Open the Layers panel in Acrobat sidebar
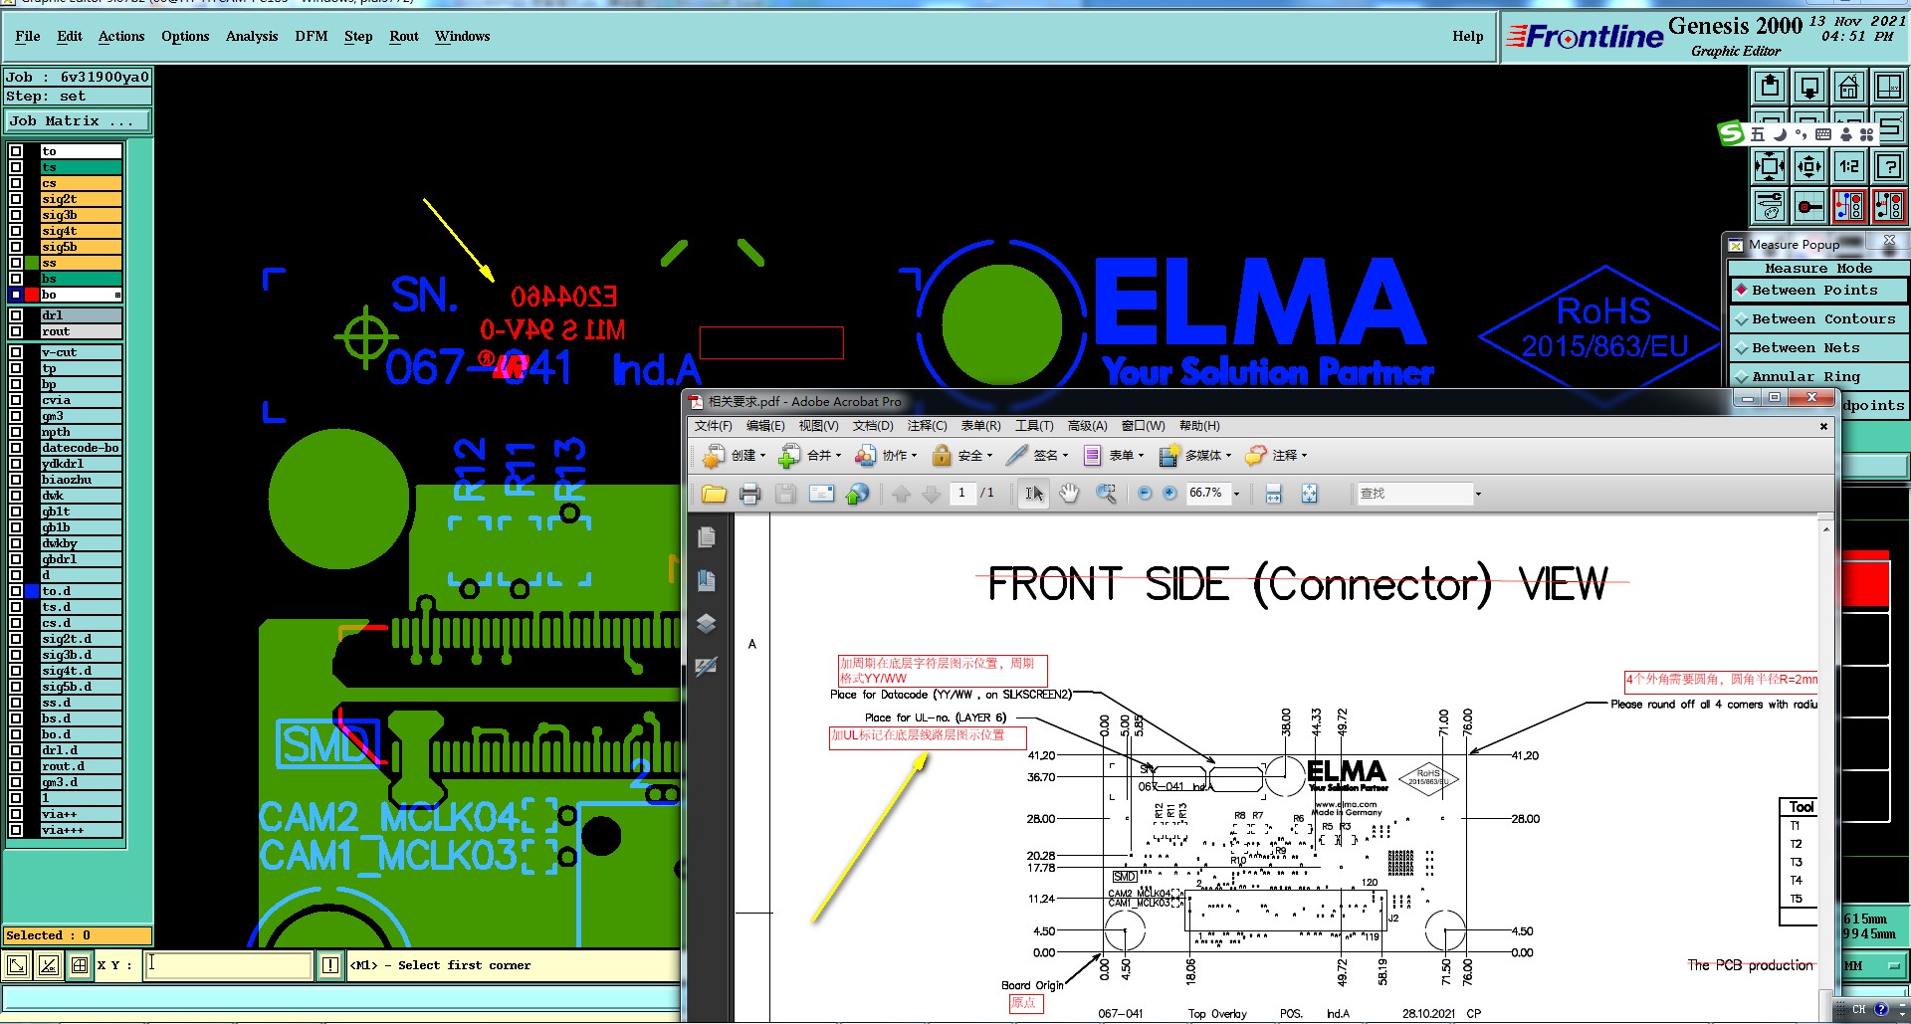Viewport: 1911px width, 1024px height. coord(707,624)
